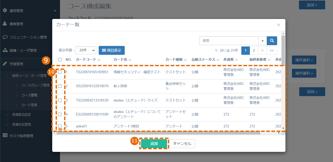The height and width of the screenshot is (162, 333).
Task: Click card code TS220804213316539
Action: tap(92, 100)
